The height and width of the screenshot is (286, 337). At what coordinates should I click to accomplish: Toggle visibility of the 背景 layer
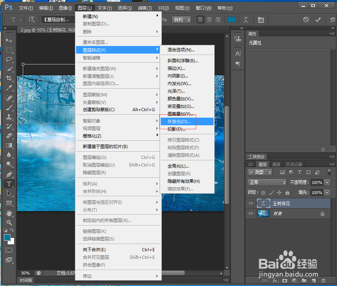click(x=250, y=213)
